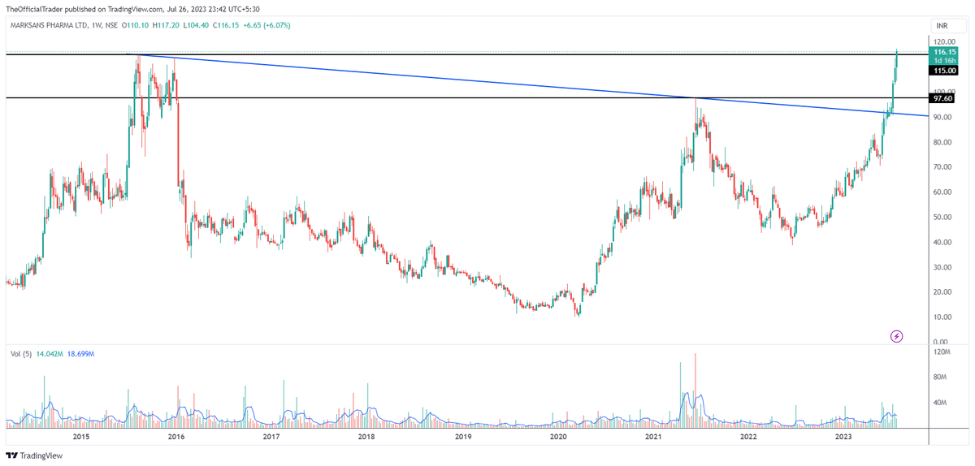
Task: Click the 1d 16h bar countdown label
Action: 943,60
